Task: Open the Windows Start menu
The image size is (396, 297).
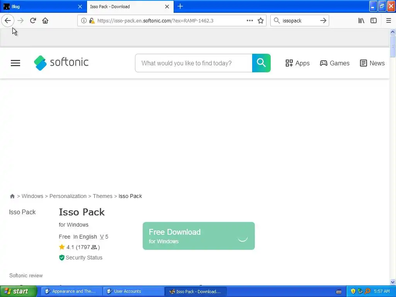Action: click(x=18, y=292)
